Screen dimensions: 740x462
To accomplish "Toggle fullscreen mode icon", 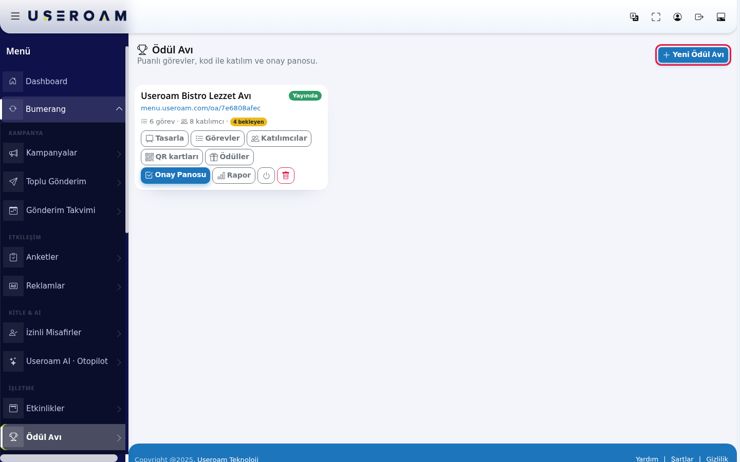I will [x=656, y=17].
